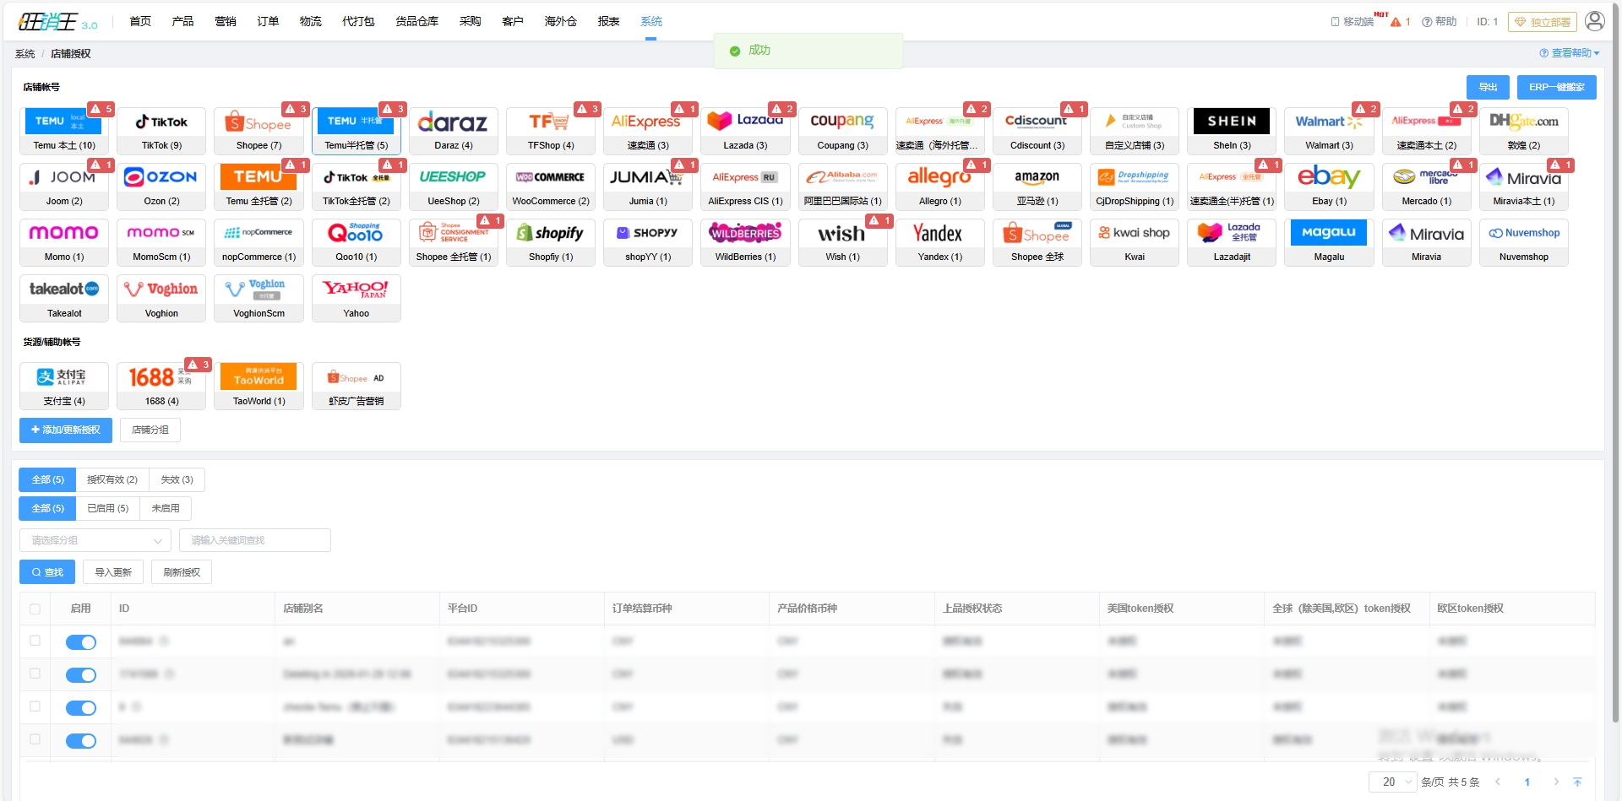Choose the SHEIN store tile
This screenshot has height=801, width=1622.
pos(1231,130)
